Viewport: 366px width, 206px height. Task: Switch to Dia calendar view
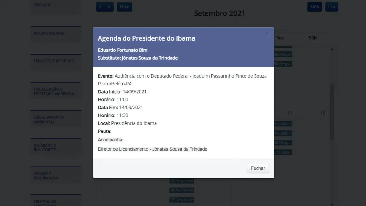click(x=332, y=7)
